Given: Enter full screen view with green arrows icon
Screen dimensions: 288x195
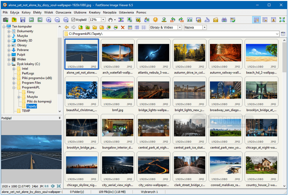Looking at the screenshot, I should click(282, 20).
